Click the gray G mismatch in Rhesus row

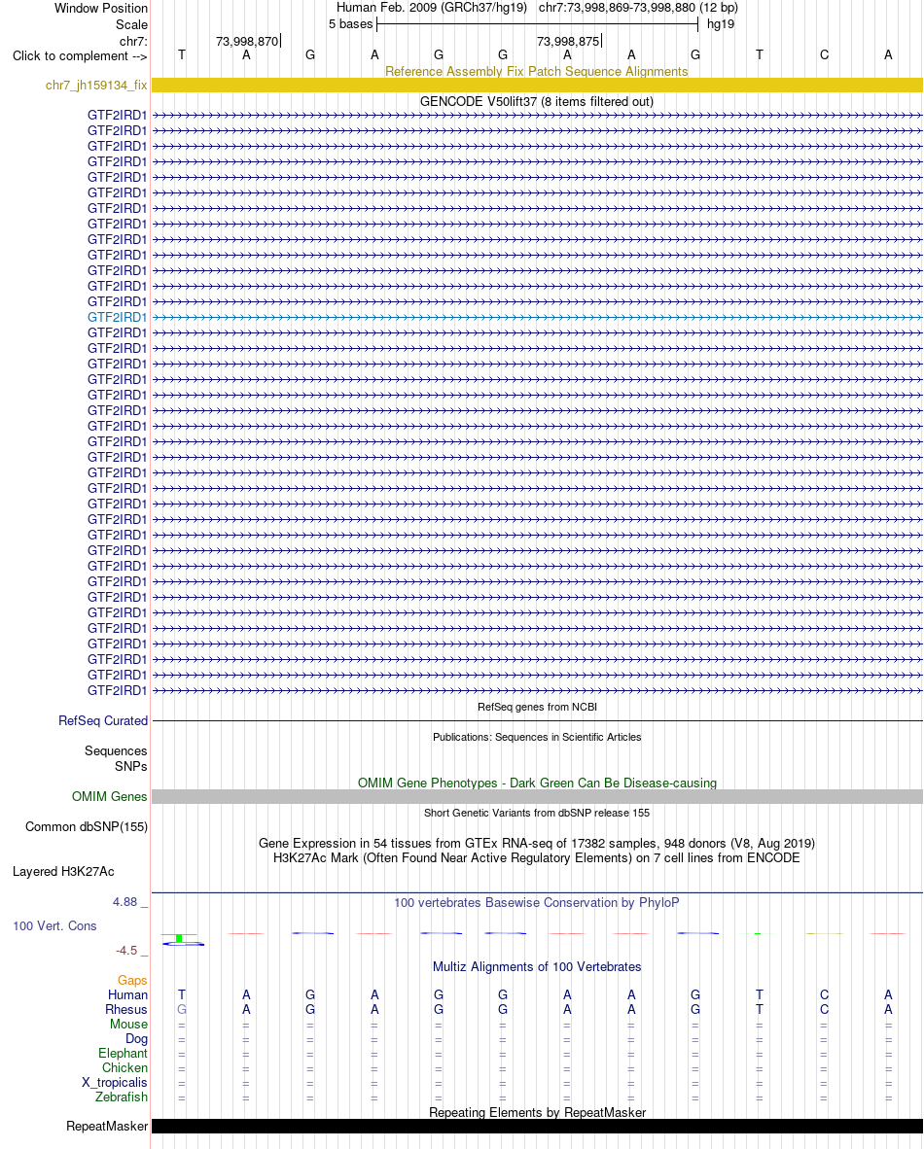pyautogui.click(x=182, y=1010)
